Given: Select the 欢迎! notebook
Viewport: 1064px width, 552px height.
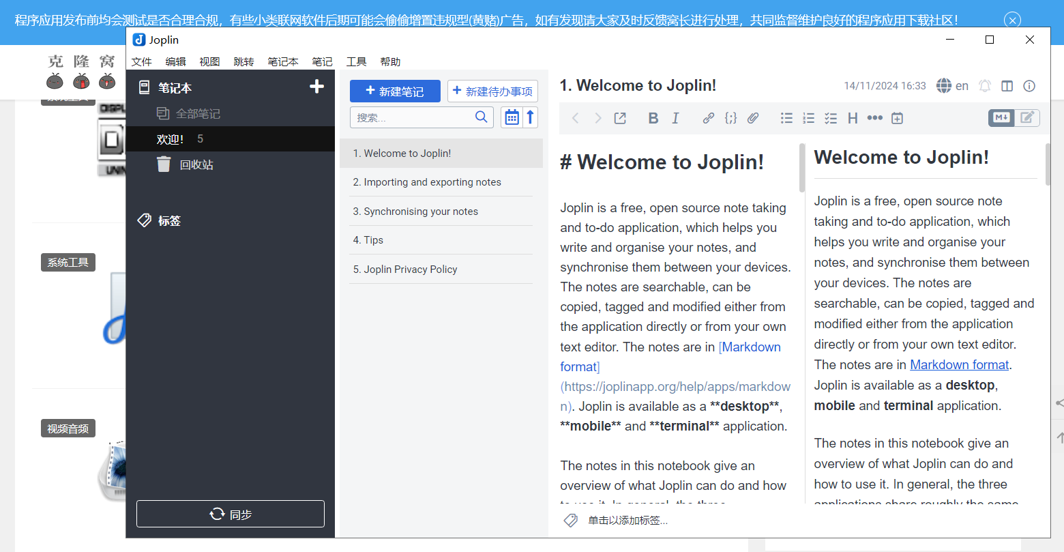Looking at the screenshot, I should [x=231, y=139].
